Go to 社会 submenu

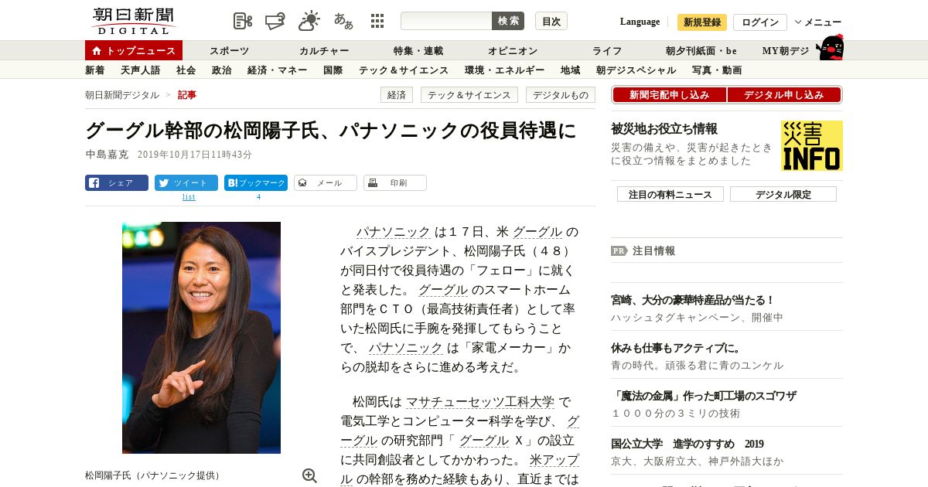[186, 70]
